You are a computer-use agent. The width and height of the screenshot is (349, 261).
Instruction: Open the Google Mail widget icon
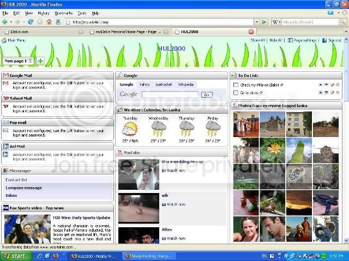tap(6, 76)
